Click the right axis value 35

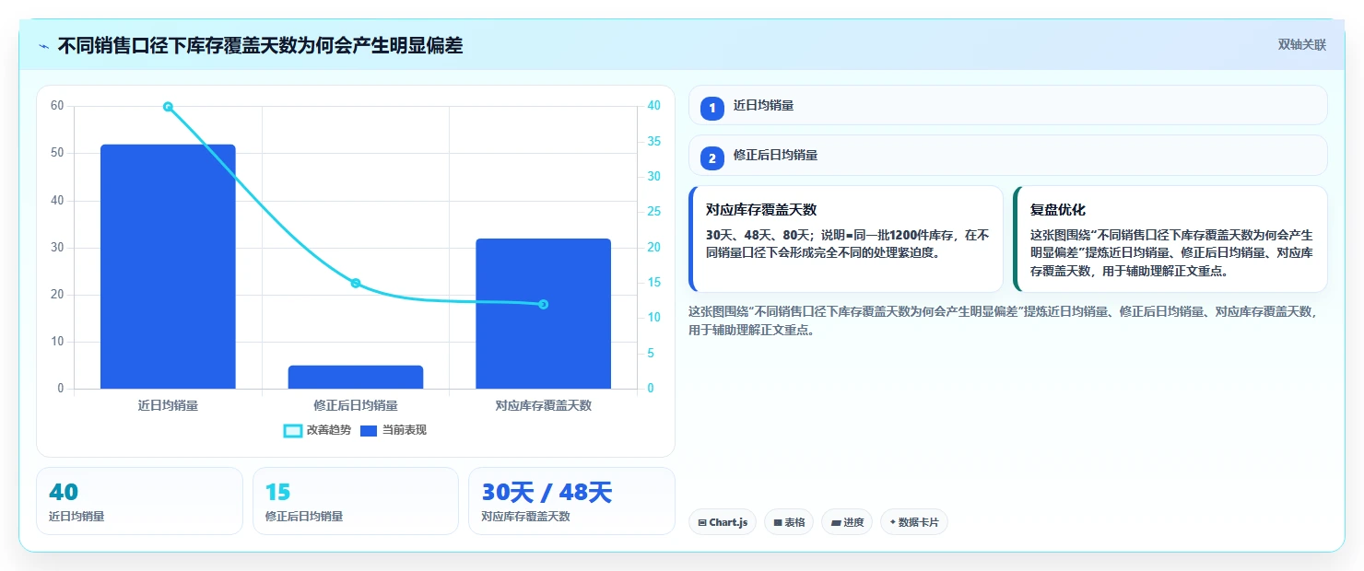(653, 142)
